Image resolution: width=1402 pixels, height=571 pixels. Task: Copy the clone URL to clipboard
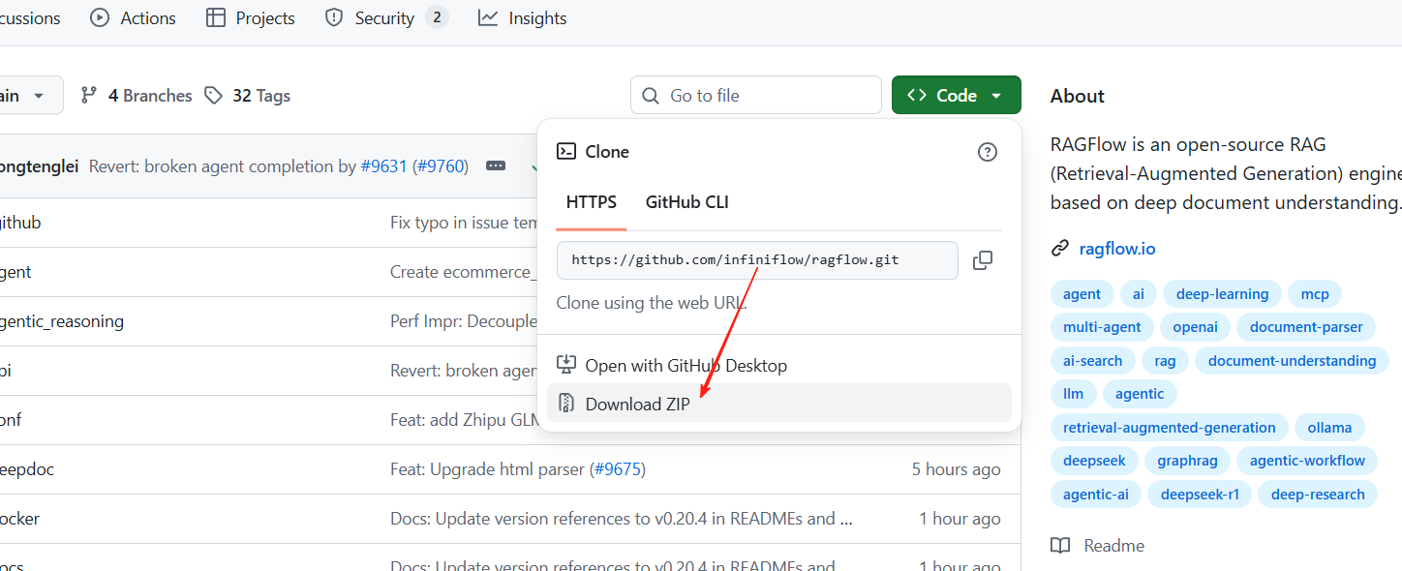[983, 260]
